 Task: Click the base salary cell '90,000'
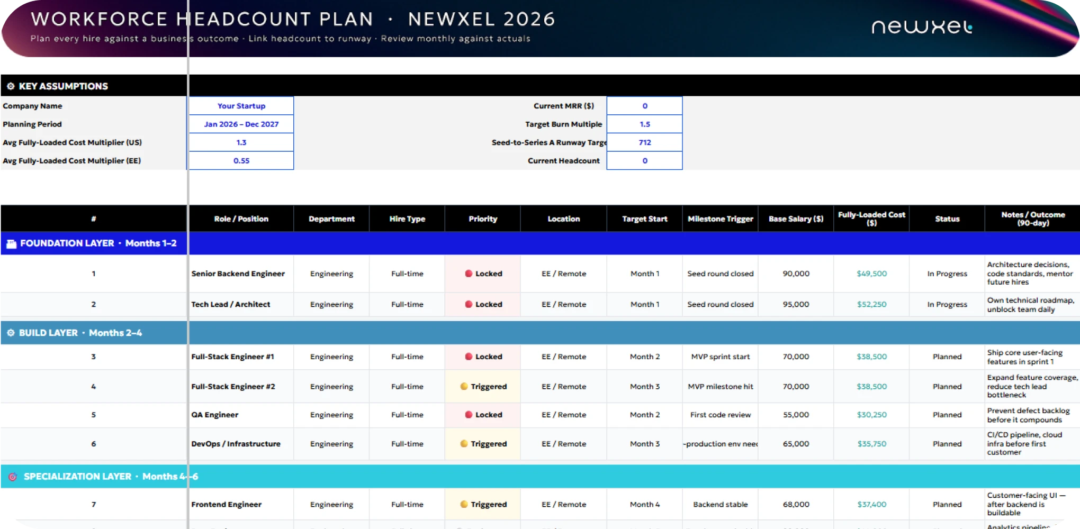[x=796, y=273]
